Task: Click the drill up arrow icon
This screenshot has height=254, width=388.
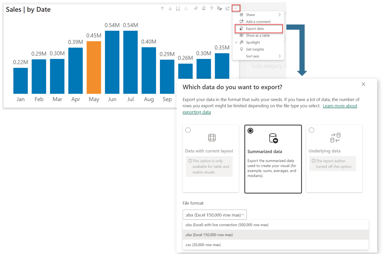Action: 162,9
